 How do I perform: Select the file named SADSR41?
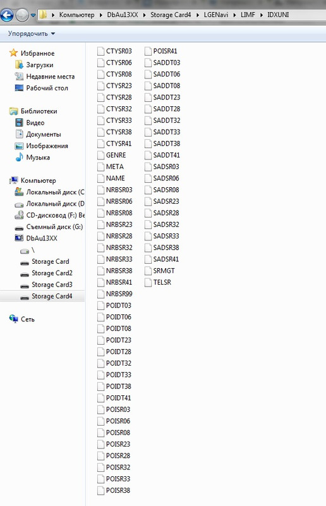(166, 259)
